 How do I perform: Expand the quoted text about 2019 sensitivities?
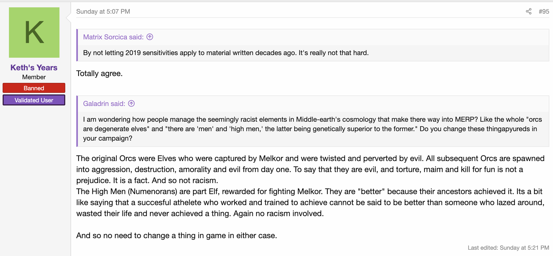[x=226, y=53]
